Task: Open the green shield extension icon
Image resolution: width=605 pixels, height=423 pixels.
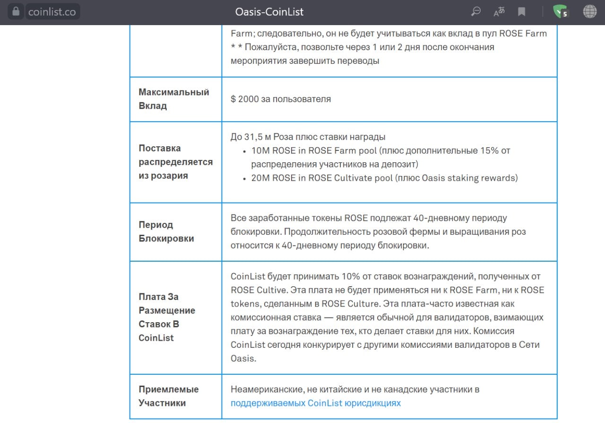Action: [561, 12]
